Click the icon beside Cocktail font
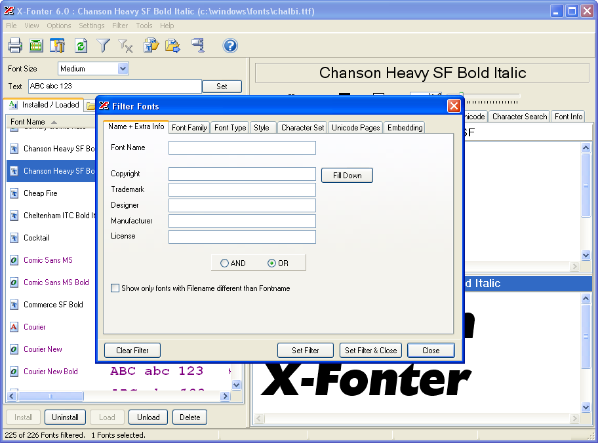This screenshot has width=598, height=443. coord(14,238)
